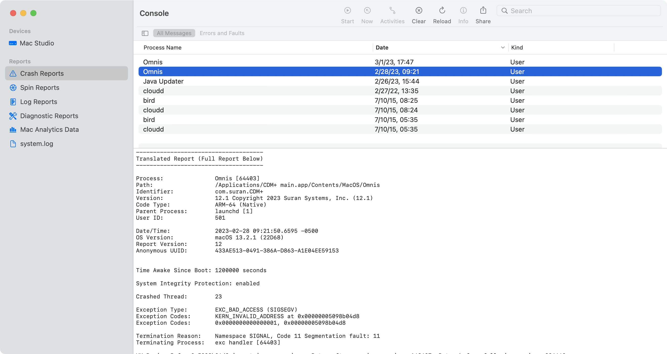Toggle the sidebar filter pane icon

coord(145,33)
